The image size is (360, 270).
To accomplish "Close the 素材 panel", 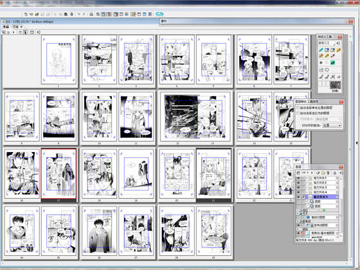I will pyautogui.click(x=350, y=21).
